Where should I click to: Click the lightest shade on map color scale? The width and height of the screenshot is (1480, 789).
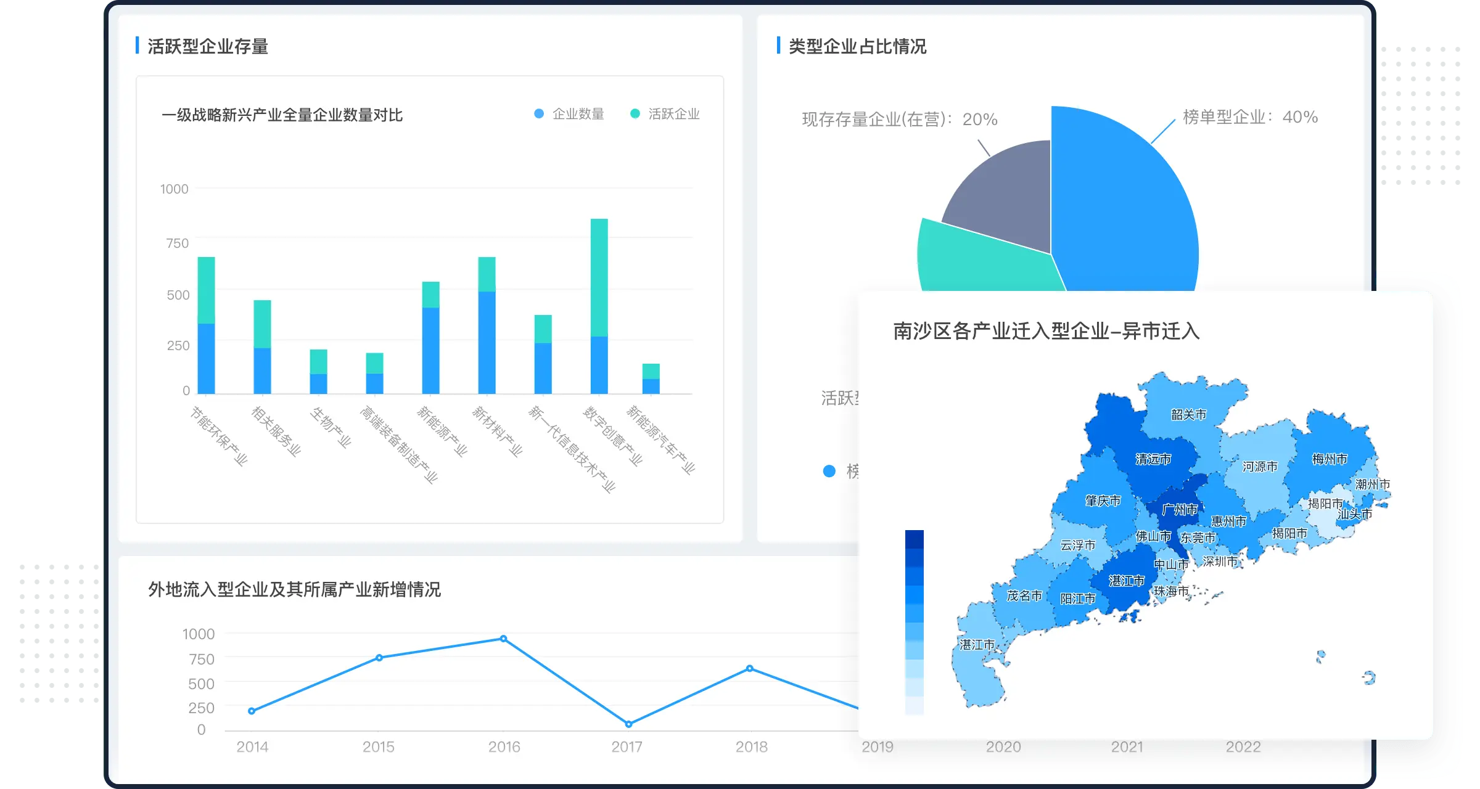point(914,706)
